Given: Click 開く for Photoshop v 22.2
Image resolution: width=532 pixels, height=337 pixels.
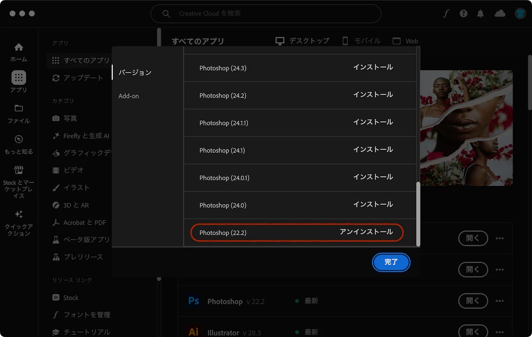Looking at the screenshot, I should click(473, 301).
